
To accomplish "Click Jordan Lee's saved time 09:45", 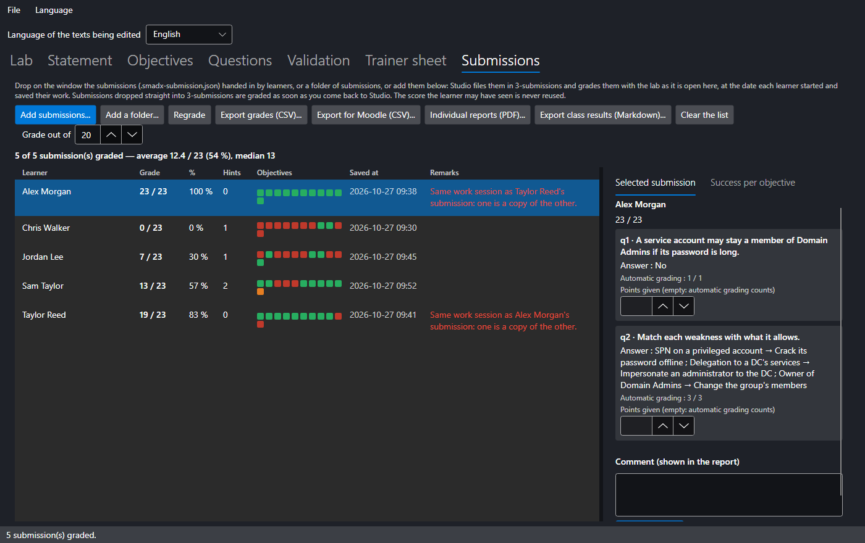I will (x=383, y=257).
